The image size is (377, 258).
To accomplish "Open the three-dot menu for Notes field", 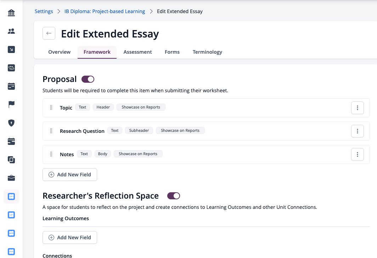I will click(357, 154).
